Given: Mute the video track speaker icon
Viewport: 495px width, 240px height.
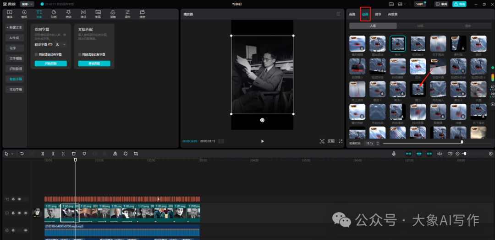Looking at the screenshot, I should click(x=26, y=213).
